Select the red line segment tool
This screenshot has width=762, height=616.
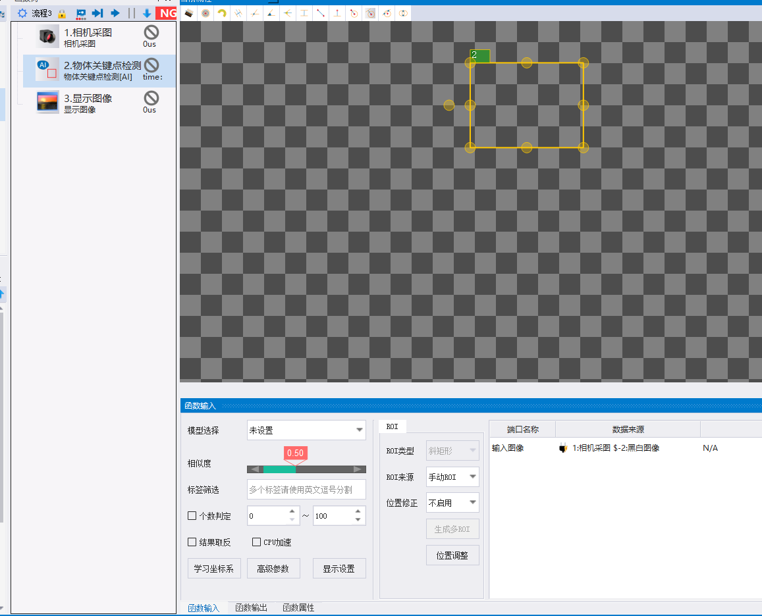pyautogui.click(x=321, y=13)
